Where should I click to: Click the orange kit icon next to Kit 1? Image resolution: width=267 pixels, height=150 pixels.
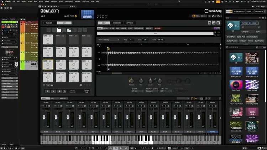tap(76, 16)
